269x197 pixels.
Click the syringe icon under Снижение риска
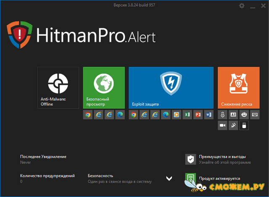pos(233,126)
